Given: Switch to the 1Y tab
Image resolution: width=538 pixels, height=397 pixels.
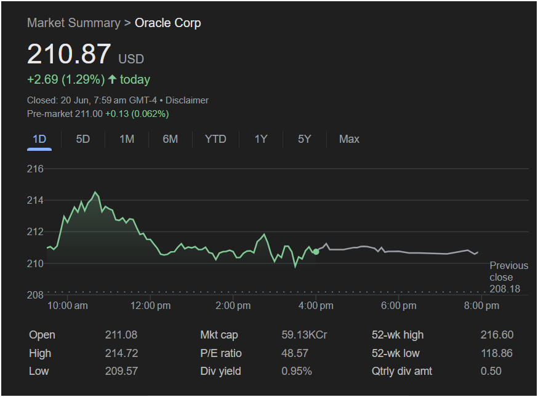Looking at the screenshot, I should point(261,139).
